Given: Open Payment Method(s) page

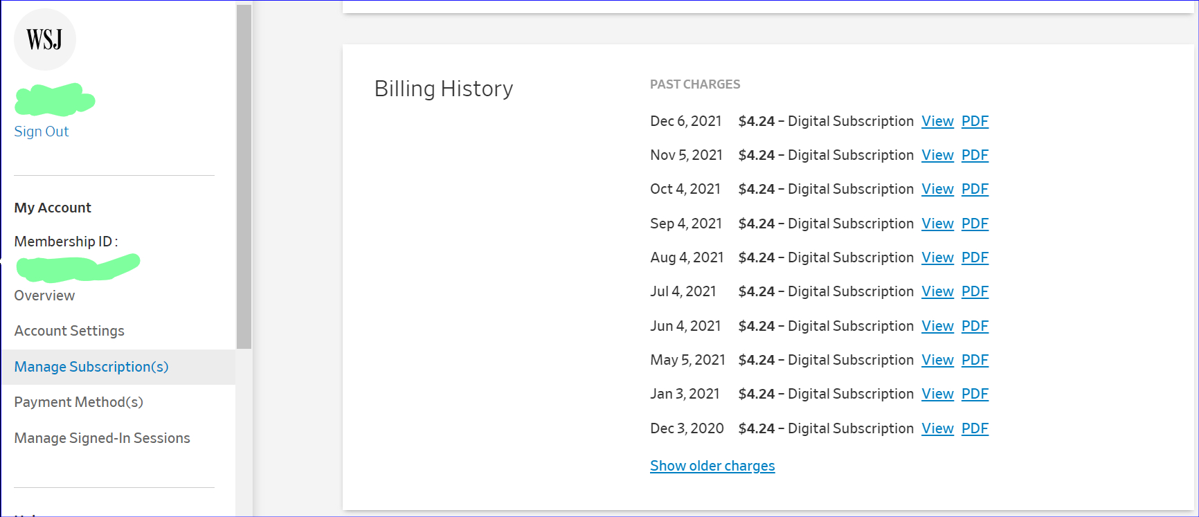Looking at the screenshot, I should 78,402.
